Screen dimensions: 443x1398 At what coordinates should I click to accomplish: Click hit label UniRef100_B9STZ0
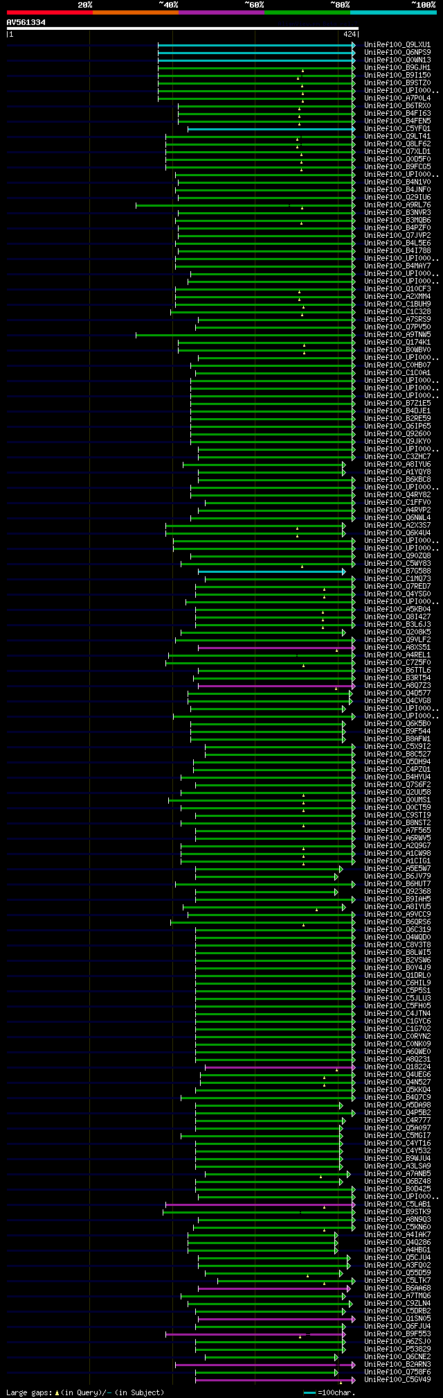(397, 83)
